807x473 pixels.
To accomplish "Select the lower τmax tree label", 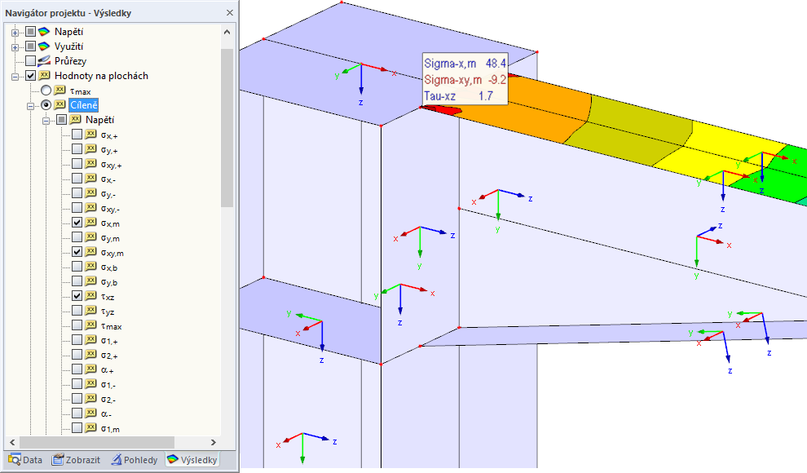I will 111,325.
